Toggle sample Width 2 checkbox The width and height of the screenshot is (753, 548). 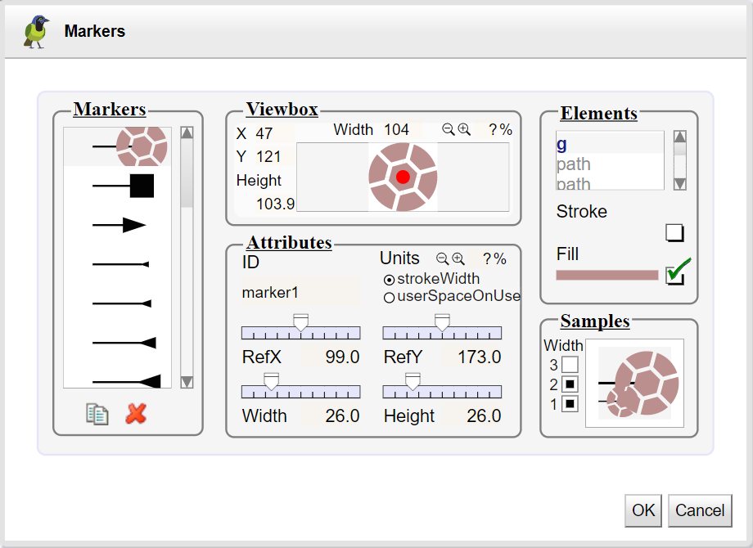coord(570,384)
